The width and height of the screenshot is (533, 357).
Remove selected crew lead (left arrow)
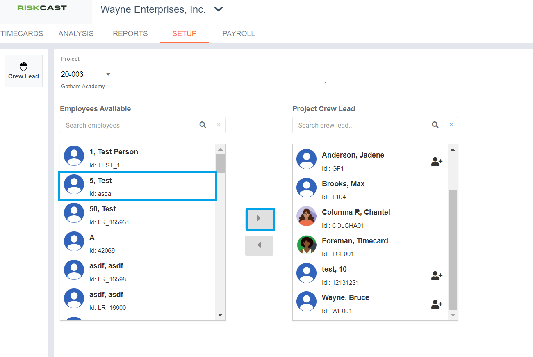(259, 245)
